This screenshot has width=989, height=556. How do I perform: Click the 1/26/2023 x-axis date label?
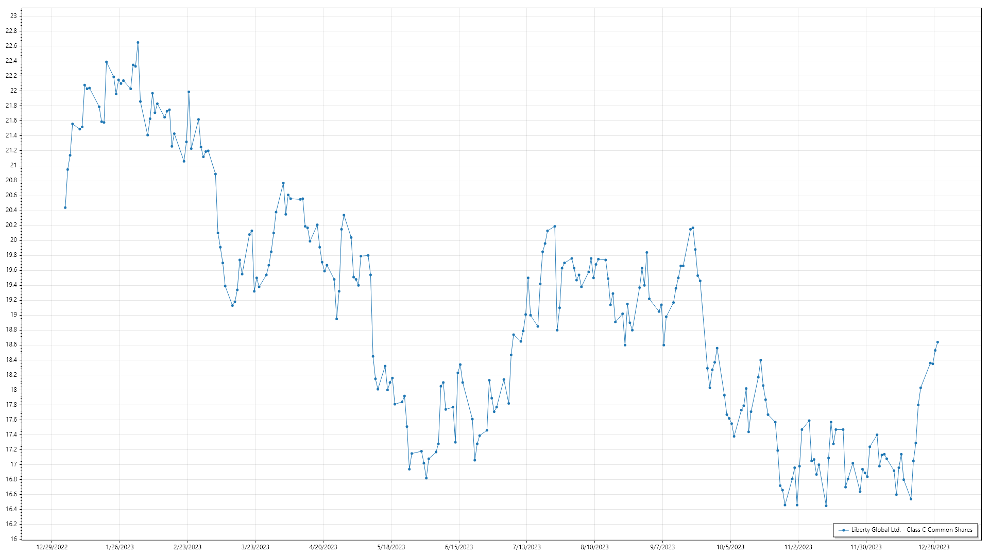point(120,547)
